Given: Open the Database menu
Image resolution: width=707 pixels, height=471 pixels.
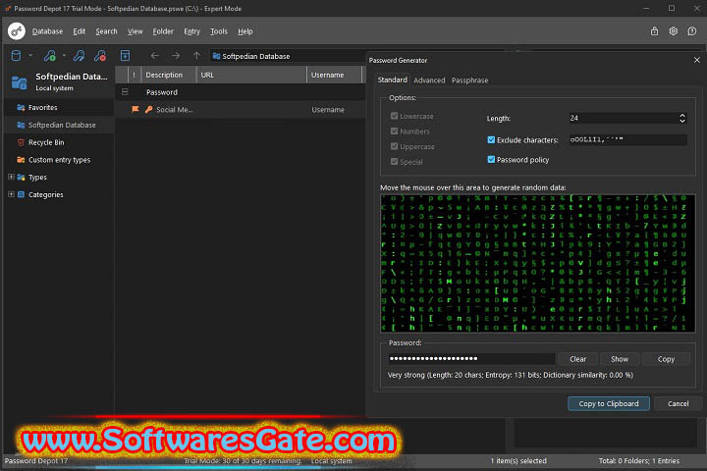Looking at the screenshot, I should (x=47, y=31).
